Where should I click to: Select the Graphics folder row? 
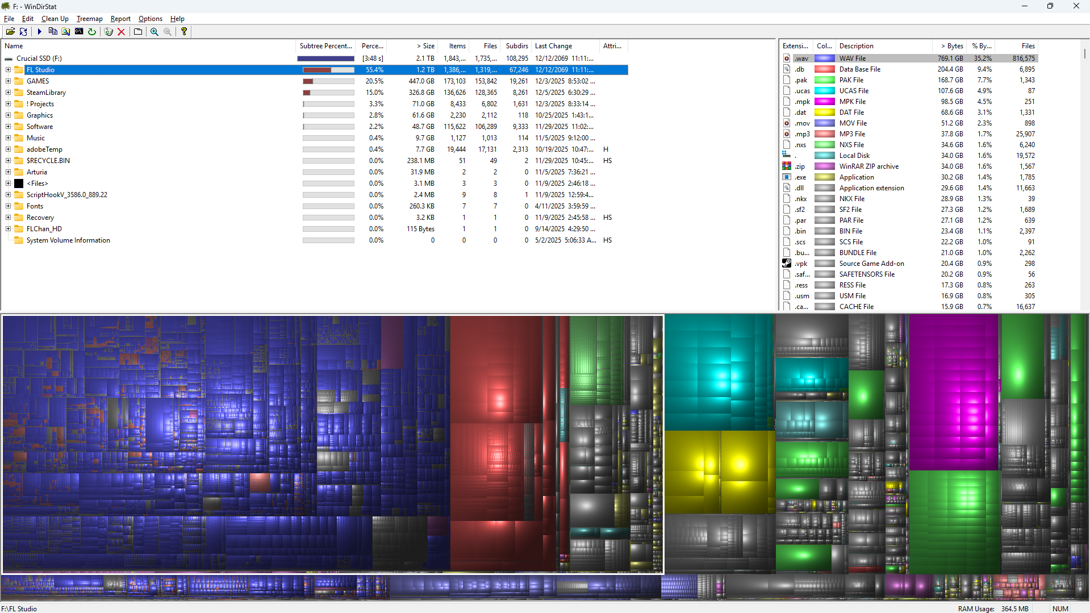(40, 115)
